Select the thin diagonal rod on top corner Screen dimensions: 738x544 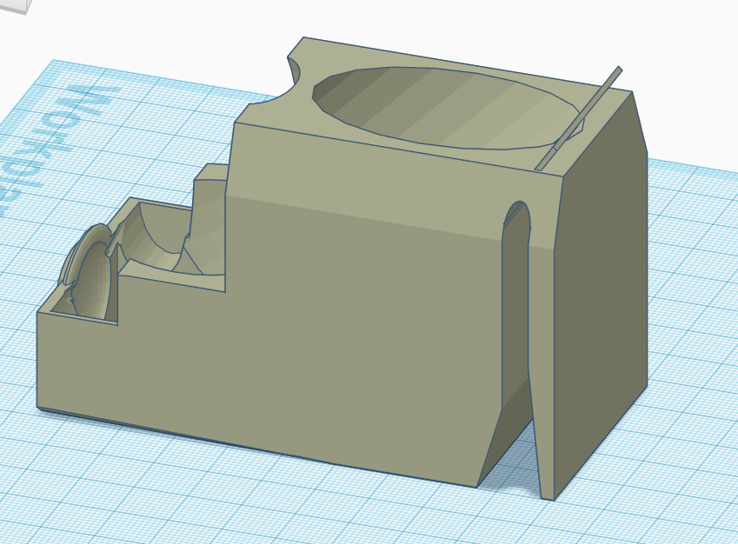tap(579, 118)
